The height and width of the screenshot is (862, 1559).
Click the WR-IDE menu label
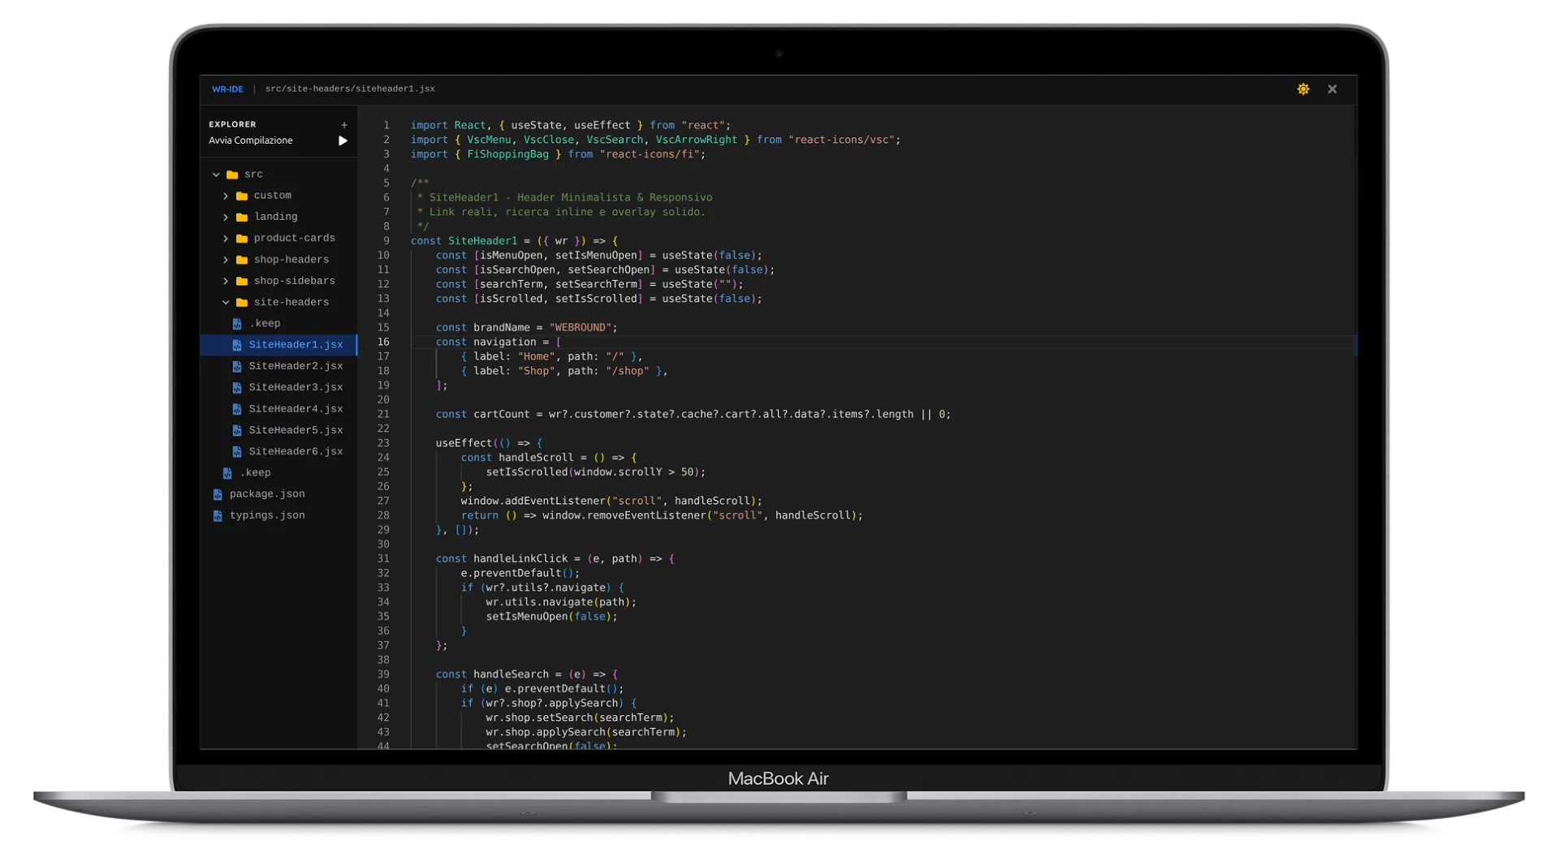pyautogui.click(x=227, y=88)
